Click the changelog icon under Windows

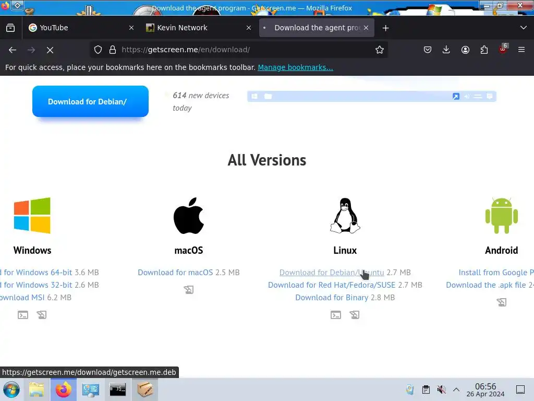coord(42,315)
